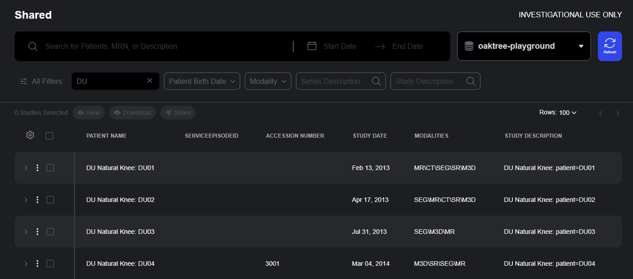This screenshot has height=279, width=633.
Task: Click the column settings gear icon
Action: coord(30,136)
